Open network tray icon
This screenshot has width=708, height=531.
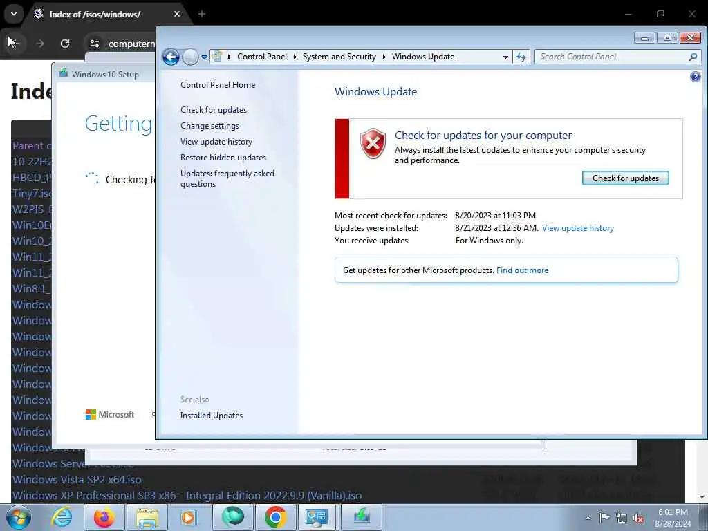tap(622, 519)
